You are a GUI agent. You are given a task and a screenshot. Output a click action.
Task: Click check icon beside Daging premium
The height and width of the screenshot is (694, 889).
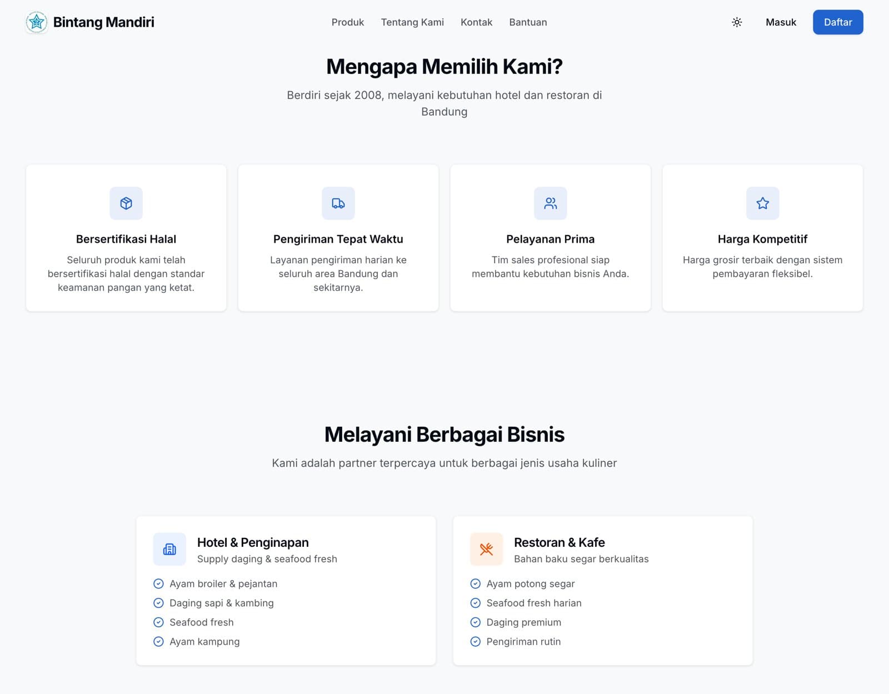point(476,622)
